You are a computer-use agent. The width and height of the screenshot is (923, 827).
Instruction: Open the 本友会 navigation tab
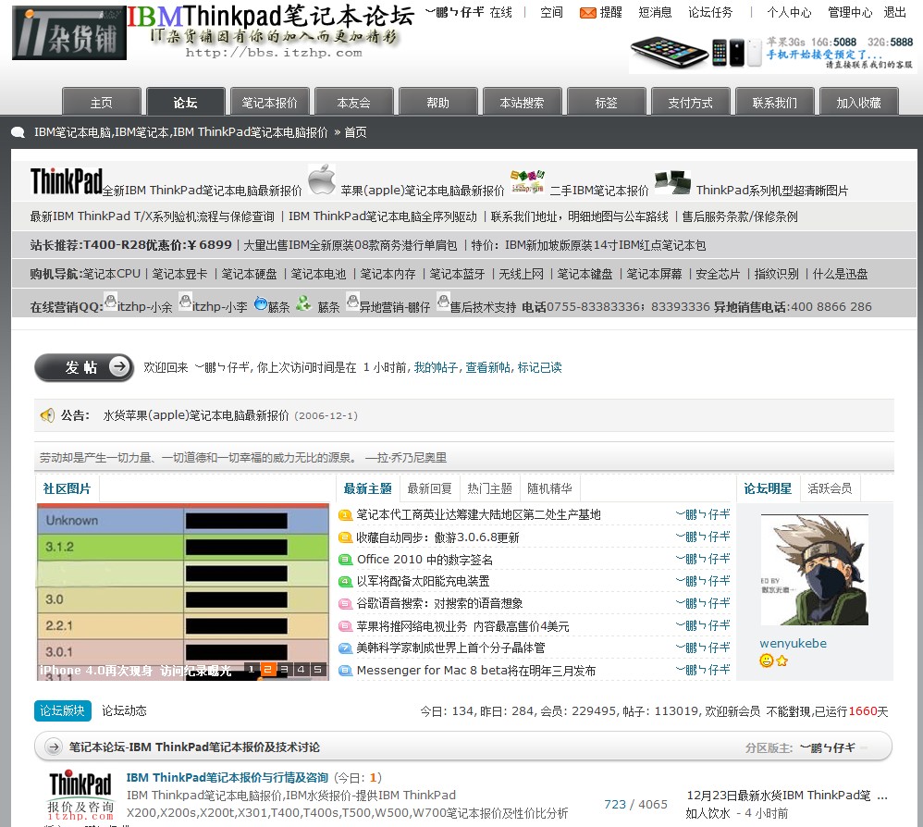354,102
